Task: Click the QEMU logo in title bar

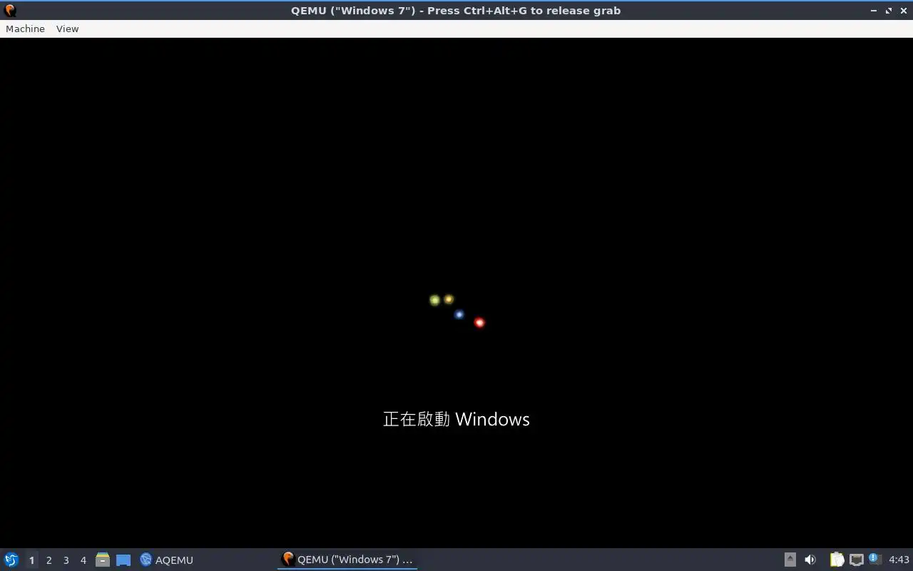Action: point(9,10)
